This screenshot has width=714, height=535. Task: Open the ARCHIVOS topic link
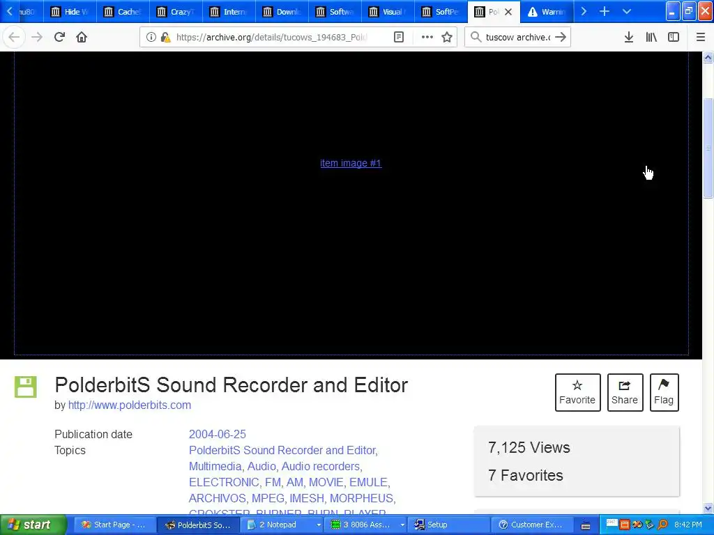point(217,498)
